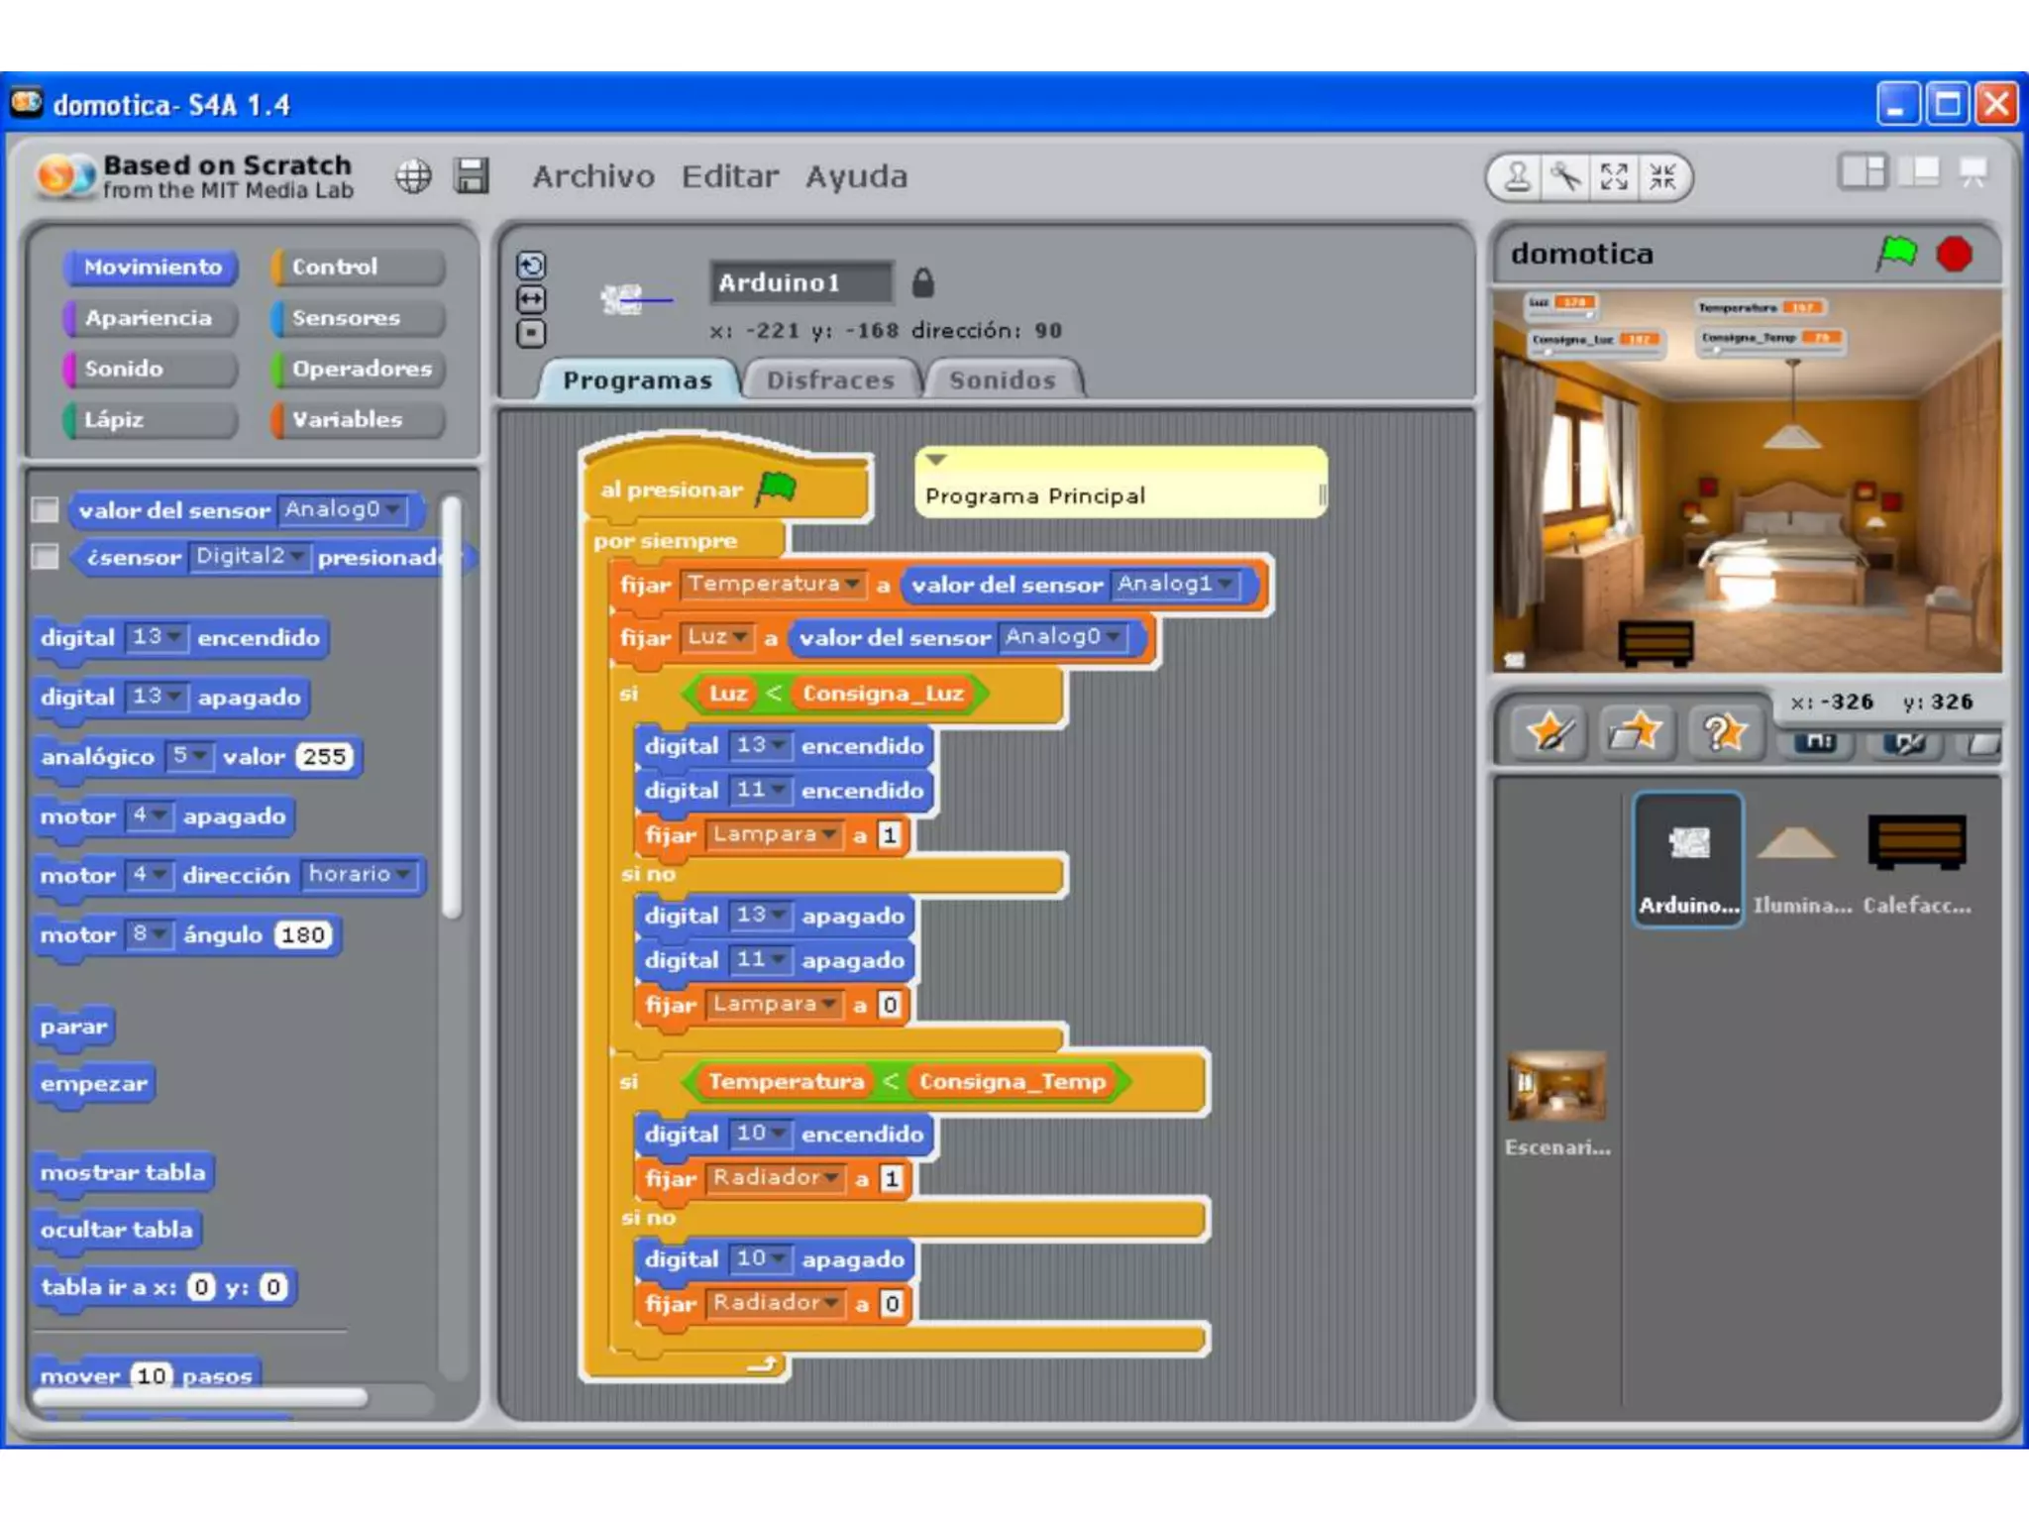This screenshot has width=2029, height=1522.
Task: Open the Archivo menu
Action: (x=592, y=176)
